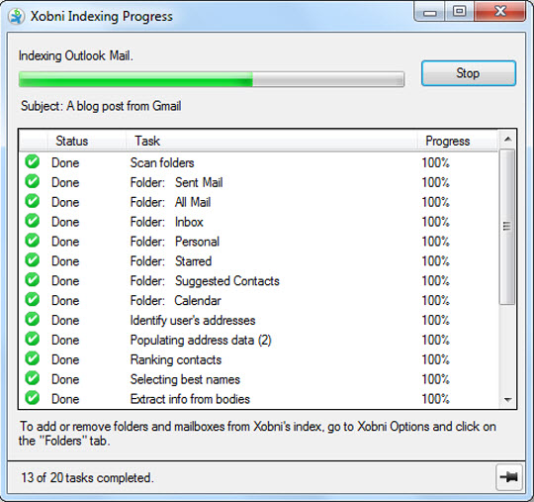Click the 100% progress value for Scan folders

tap(435, 162)
